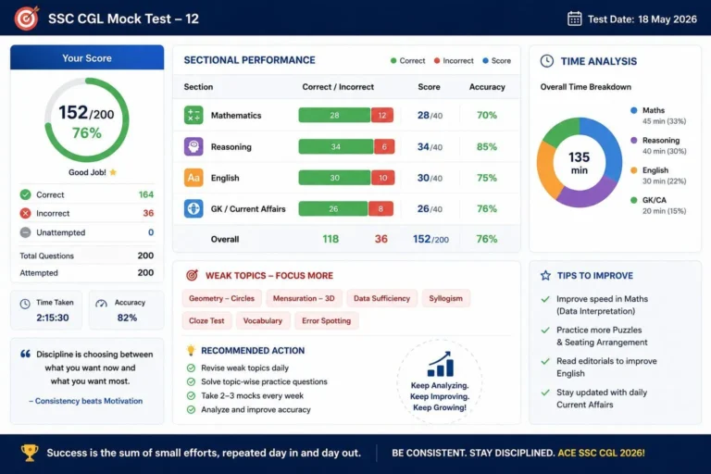Click Mathematics red incorrect bar showing 12
Viewport: 711px width, 474px height.
tap(382, 115)
